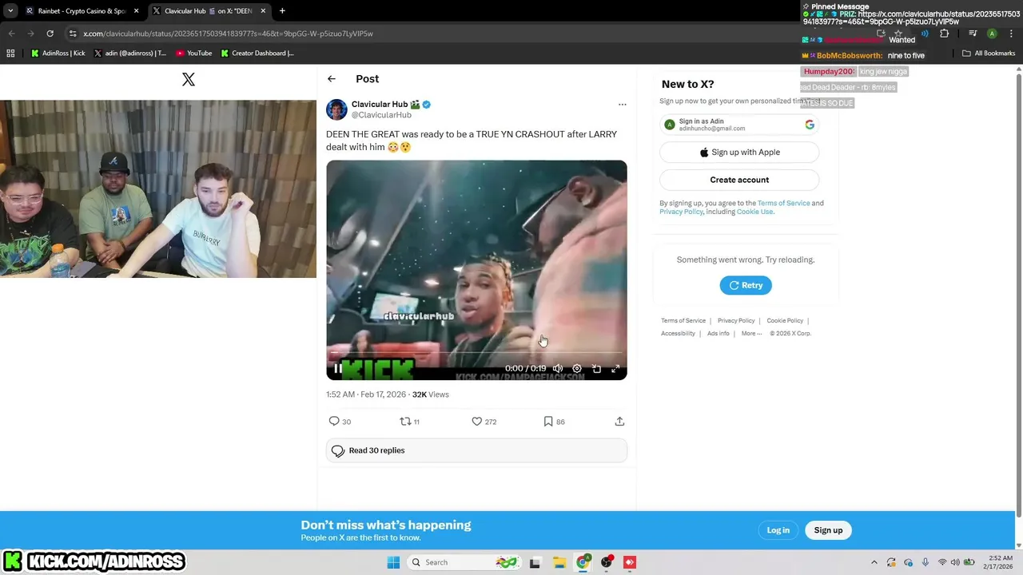
Task: Open Chrome three-dot menu
Action: (1009, 34)
